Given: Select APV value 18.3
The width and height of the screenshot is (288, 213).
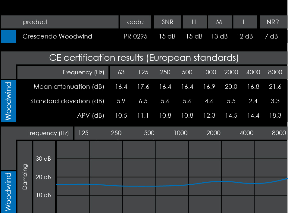Looking at the screenshot, I should tap(275, 116).
